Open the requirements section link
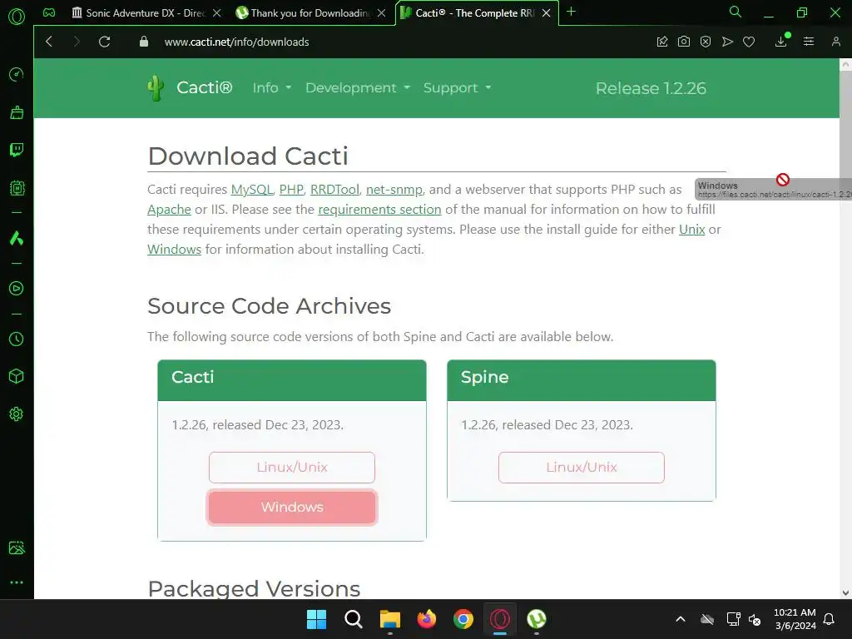 (x=379, y=209)
